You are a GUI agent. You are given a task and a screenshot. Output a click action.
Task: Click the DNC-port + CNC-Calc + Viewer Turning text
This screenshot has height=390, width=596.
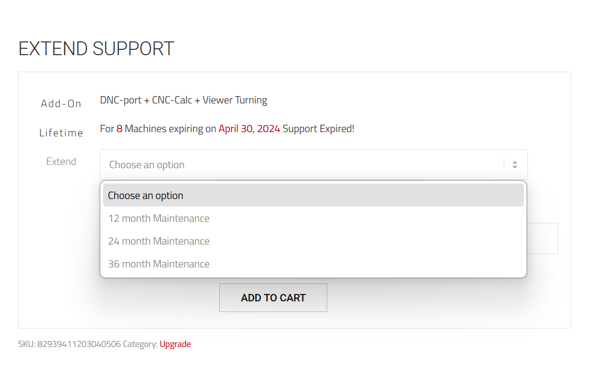tap(184, 100)
